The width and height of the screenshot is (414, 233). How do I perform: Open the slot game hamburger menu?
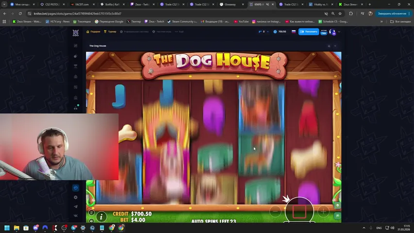(91, 213)
